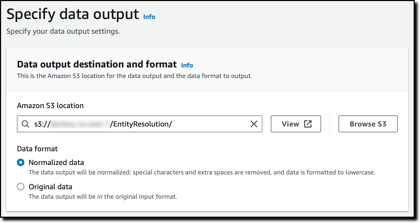Viewport: 420px width, 223px height.
Task: Click inside the Amazon S3 location field
Action: pyautogui.click(x=140, y=124)
